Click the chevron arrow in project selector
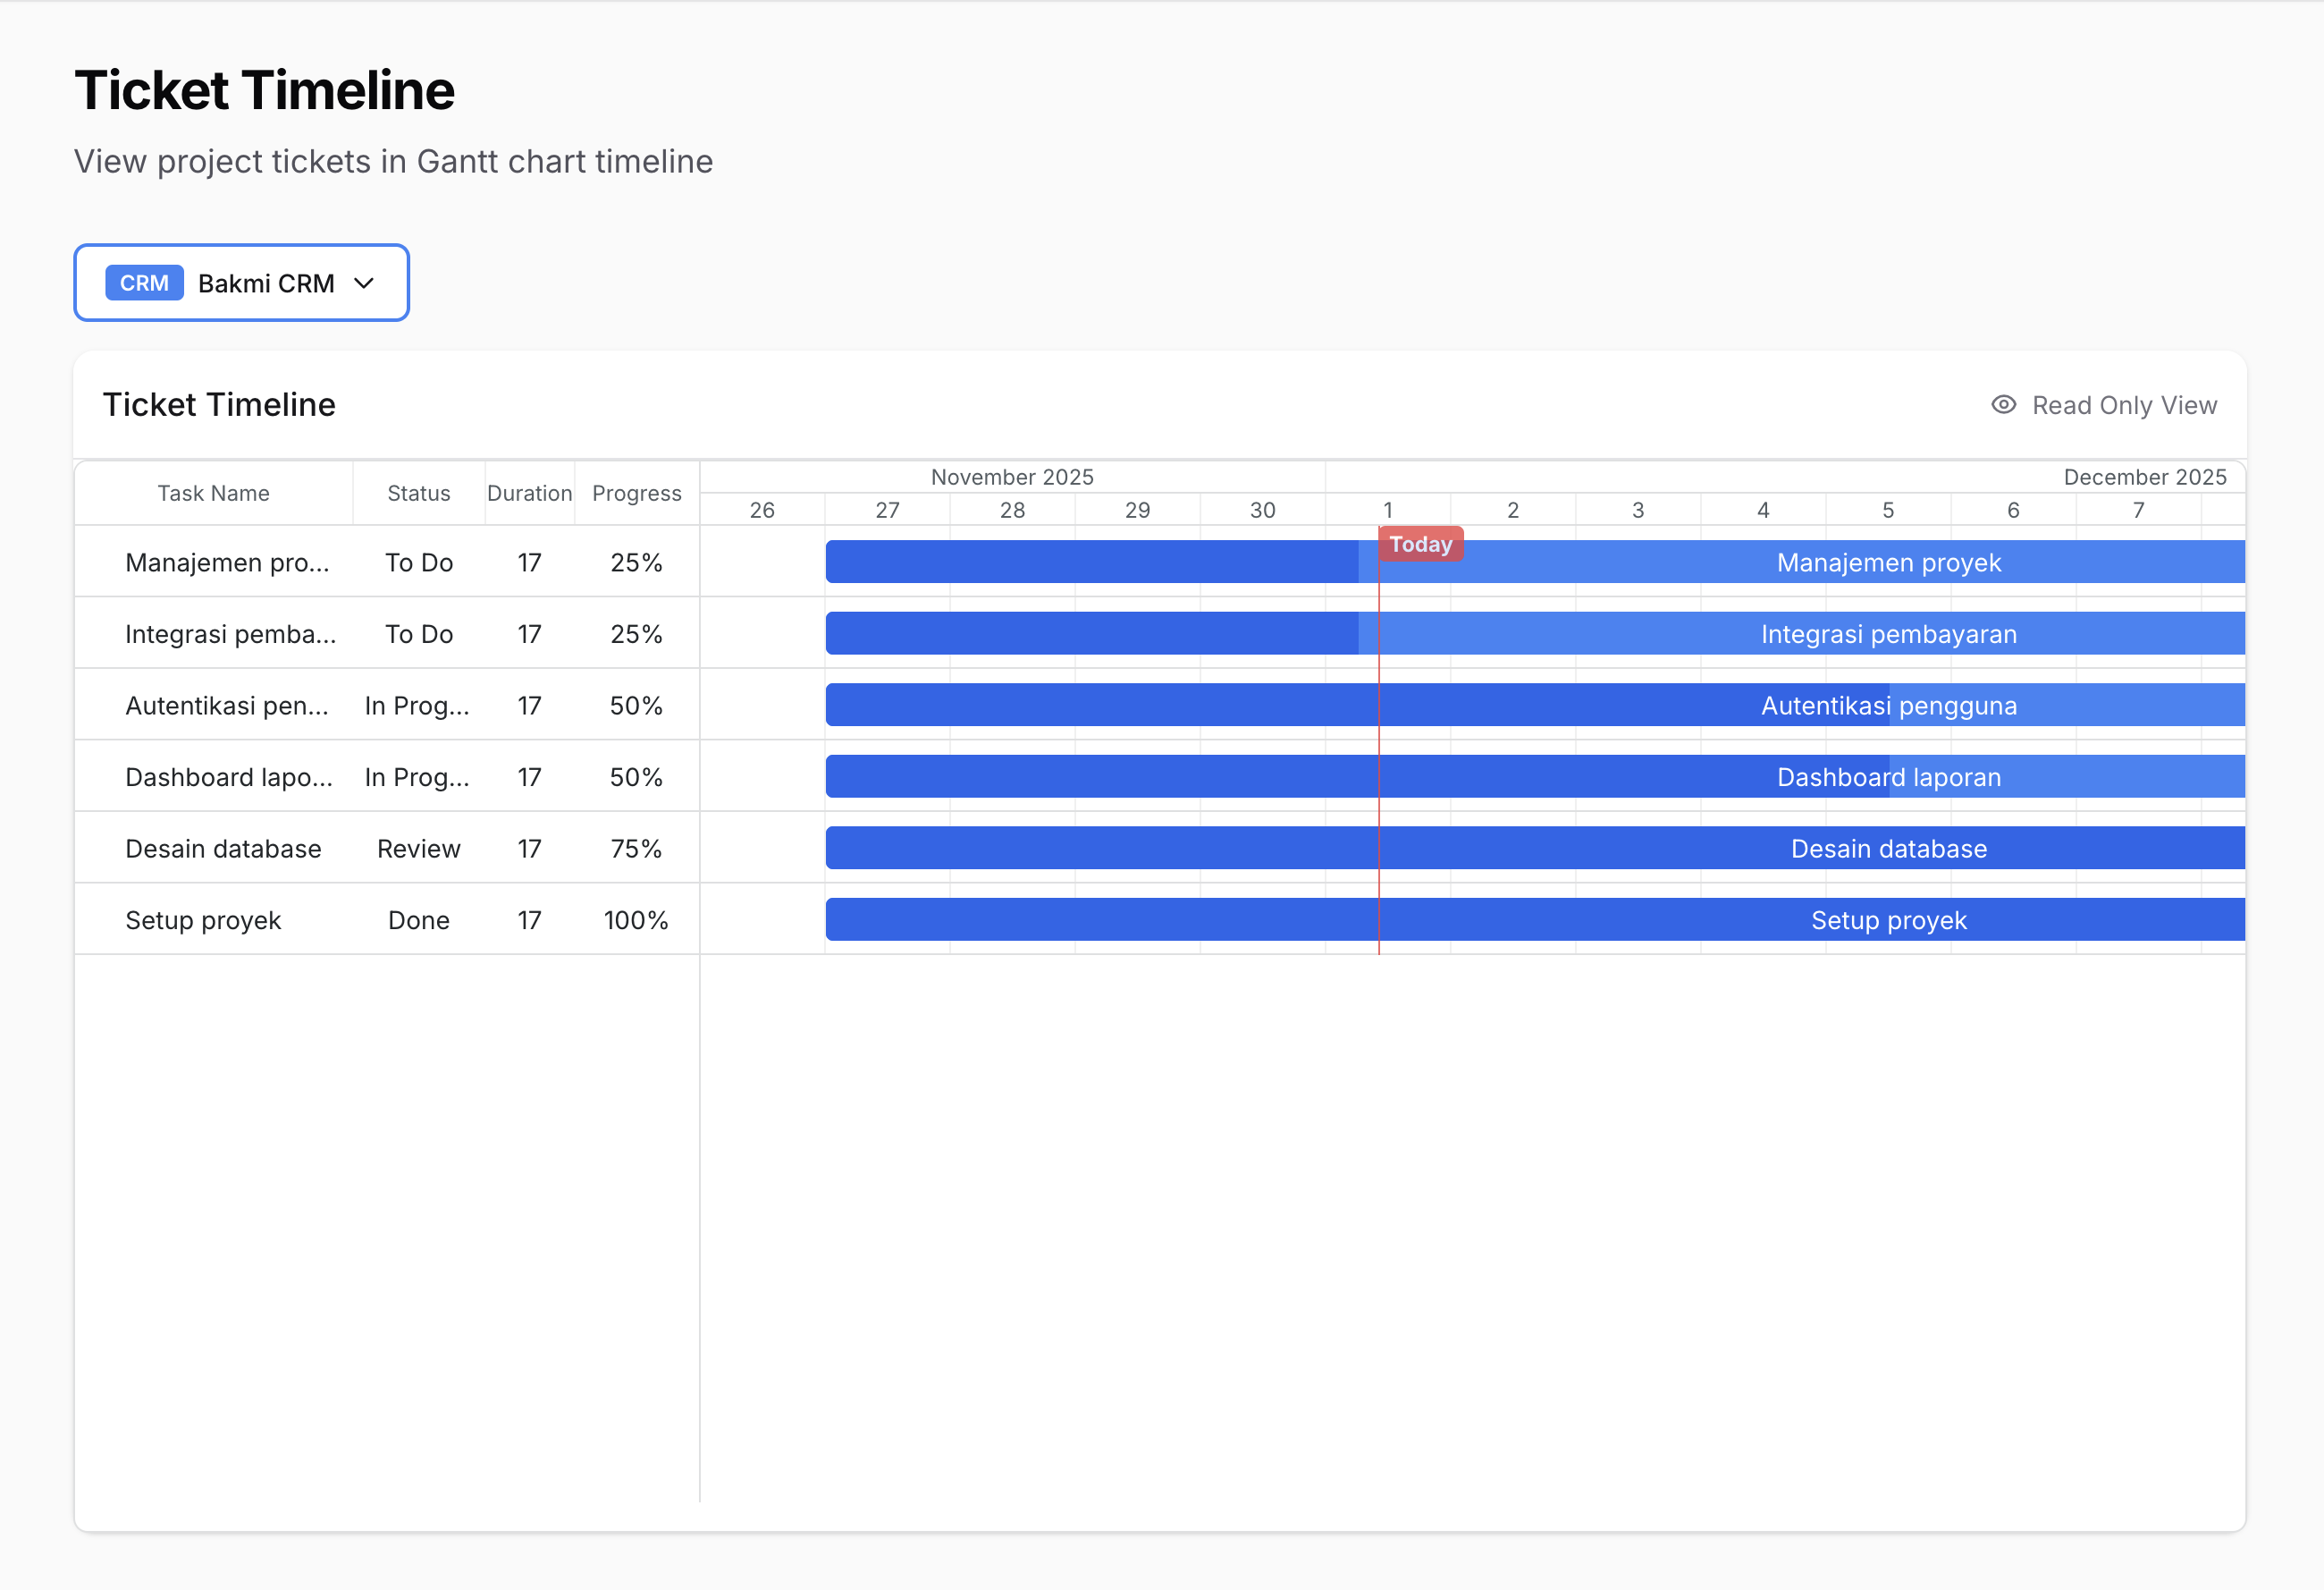The height and width of the screenshot is (1590, 2324). (x=365, y=283)
